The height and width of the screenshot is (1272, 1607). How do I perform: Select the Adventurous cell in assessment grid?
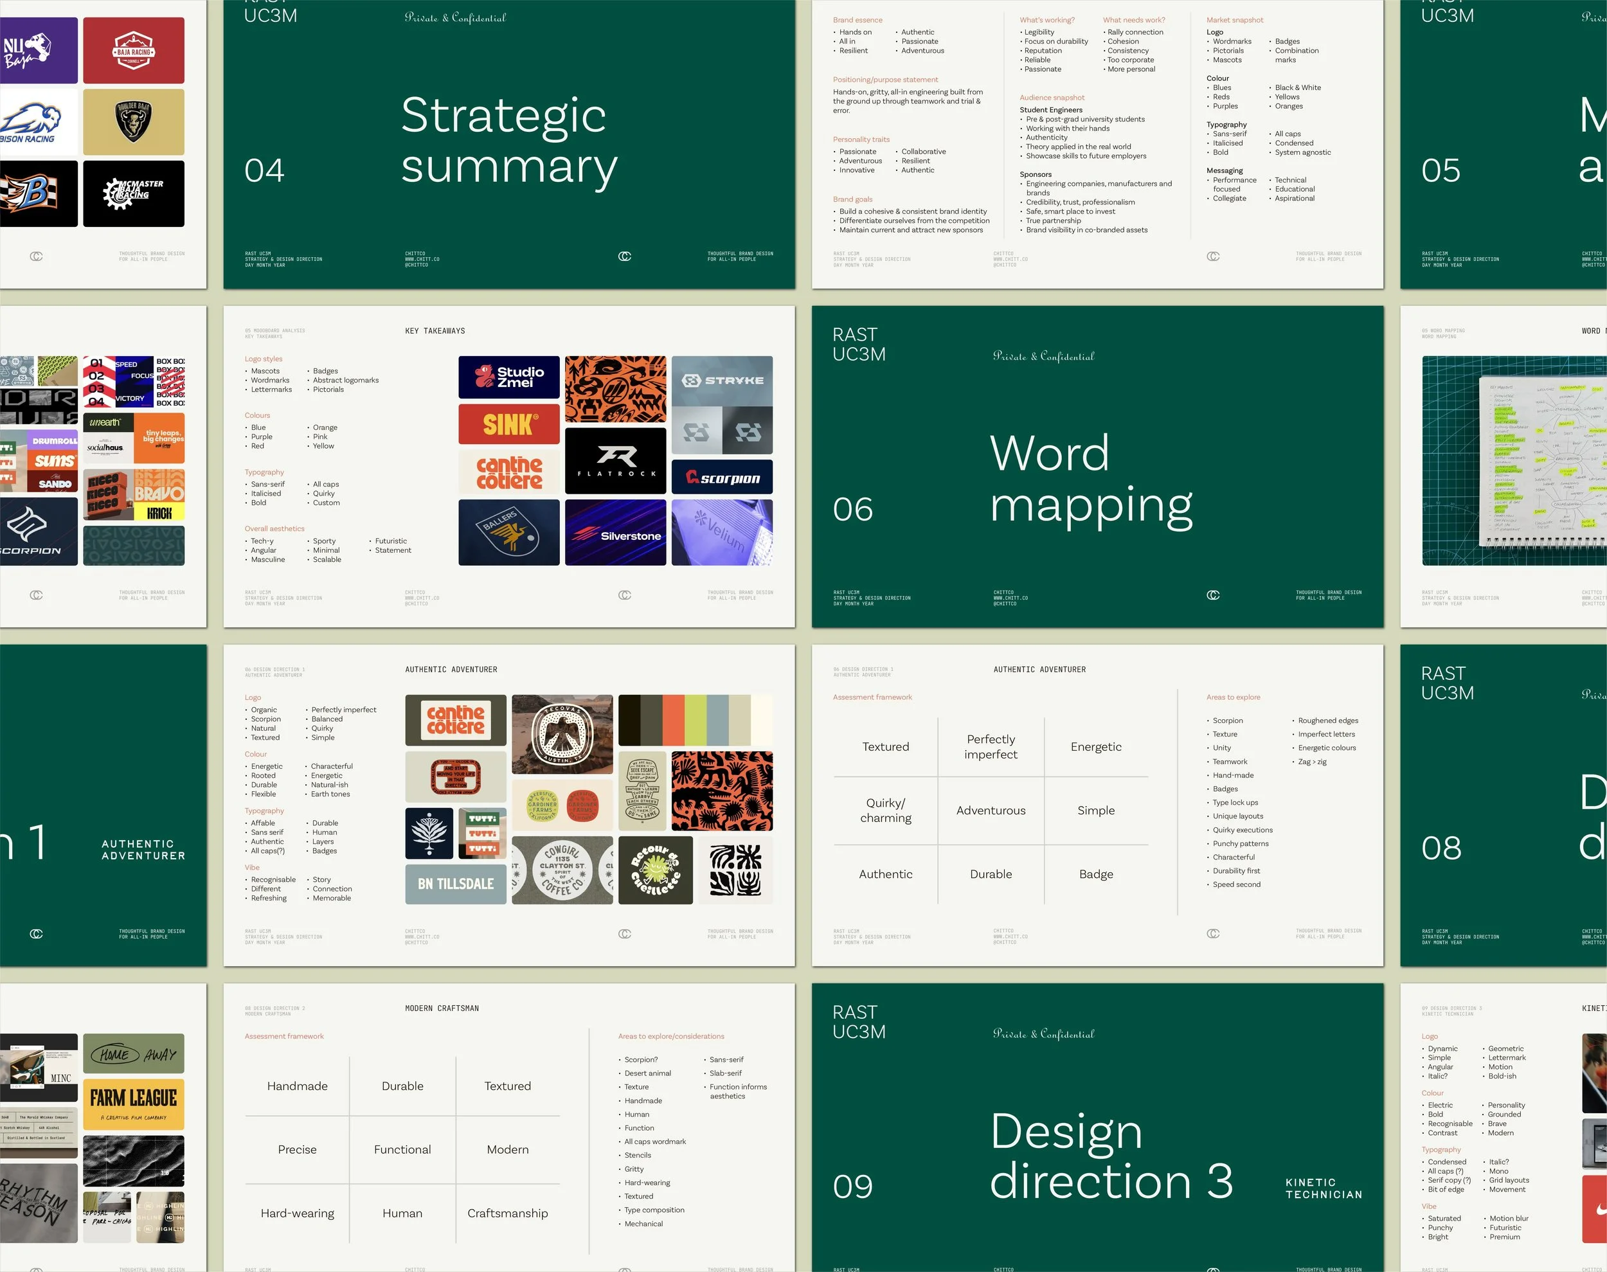pyautogui.click(x=991, y=811)
